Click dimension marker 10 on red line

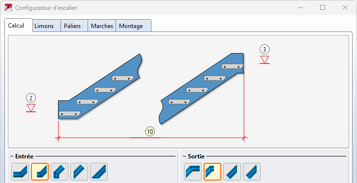(150, 131)
